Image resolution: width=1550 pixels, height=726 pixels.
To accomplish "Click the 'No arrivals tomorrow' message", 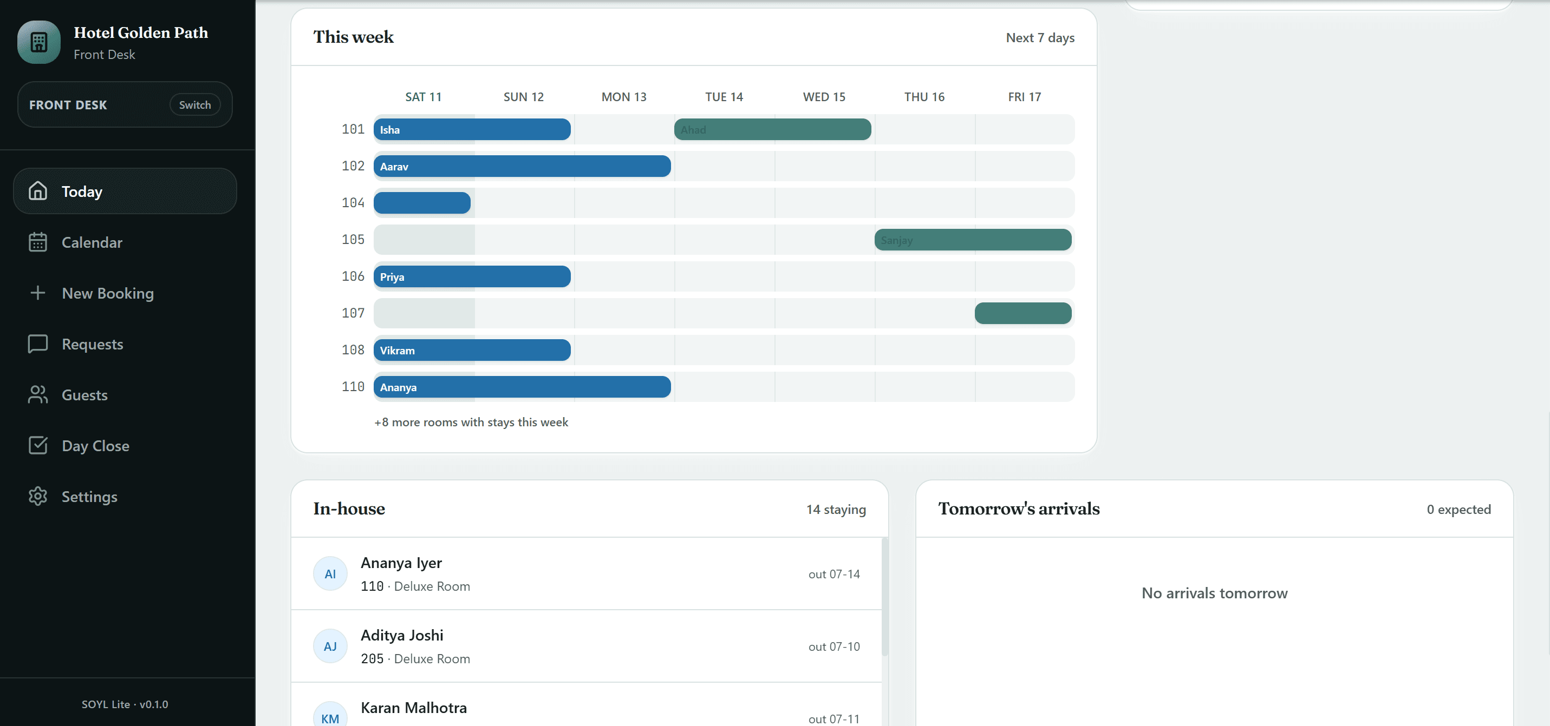I will 1214,593.
